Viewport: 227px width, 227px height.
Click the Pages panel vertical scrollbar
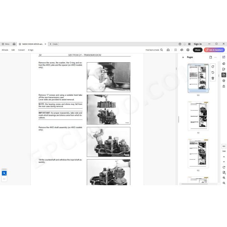coord(219,76)
